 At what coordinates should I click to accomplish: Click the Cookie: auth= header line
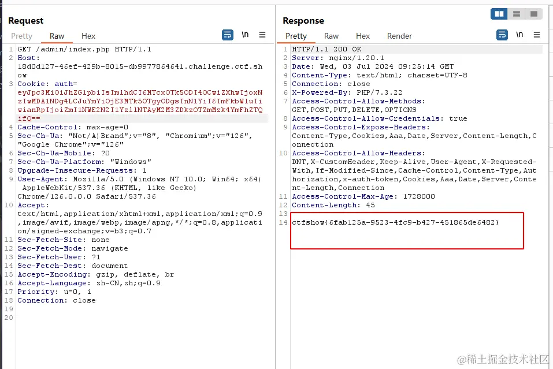(47, 84)
